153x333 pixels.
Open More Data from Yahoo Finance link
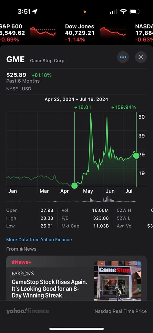click(x=39, y=240)
